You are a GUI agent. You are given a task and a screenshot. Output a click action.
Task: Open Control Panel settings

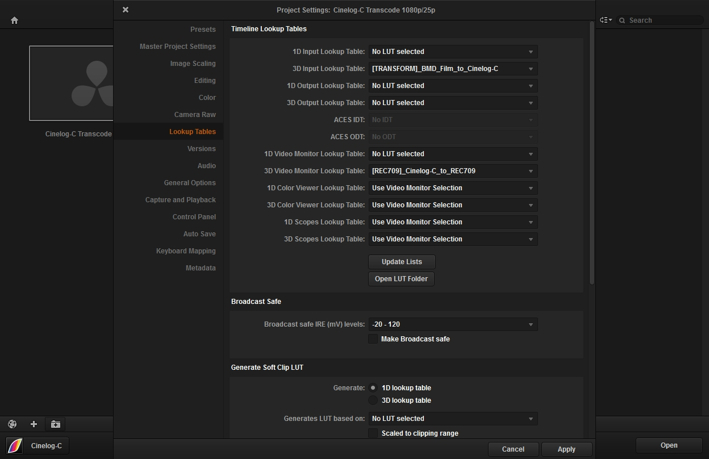pyautogui.click(x=194, y=217)
